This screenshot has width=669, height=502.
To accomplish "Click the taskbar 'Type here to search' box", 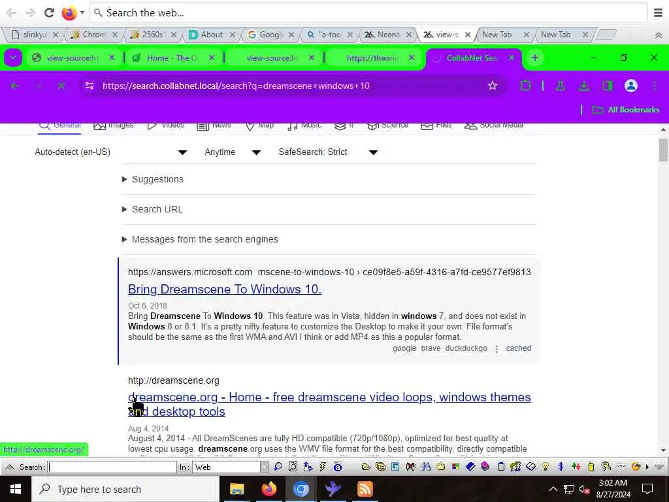I will pos(125,489).
